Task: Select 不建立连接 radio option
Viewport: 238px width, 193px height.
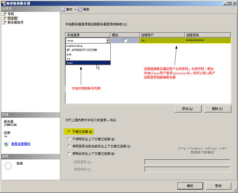Action: (69, 132)
